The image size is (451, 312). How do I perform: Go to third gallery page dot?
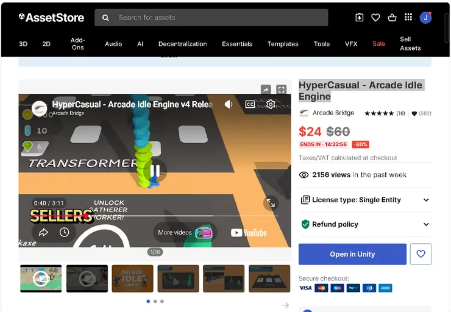coord(162,301)
